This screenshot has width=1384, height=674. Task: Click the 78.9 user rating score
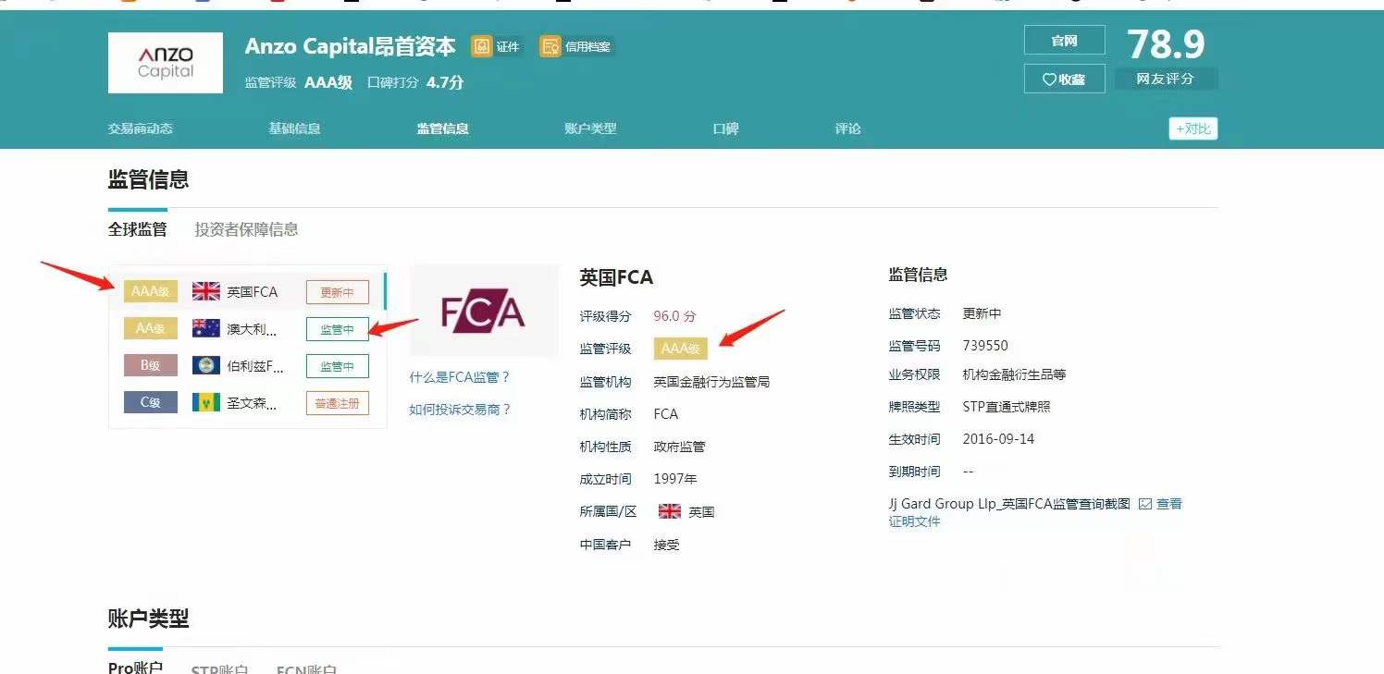pos(1166,43)
